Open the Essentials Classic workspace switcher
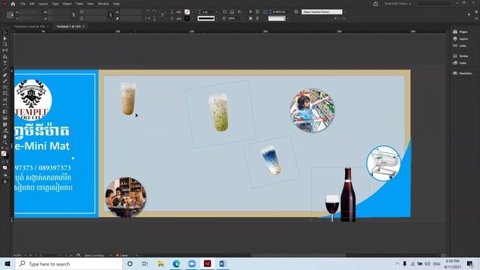The height and width of the screenshot is (270, 480). (398, 4)
